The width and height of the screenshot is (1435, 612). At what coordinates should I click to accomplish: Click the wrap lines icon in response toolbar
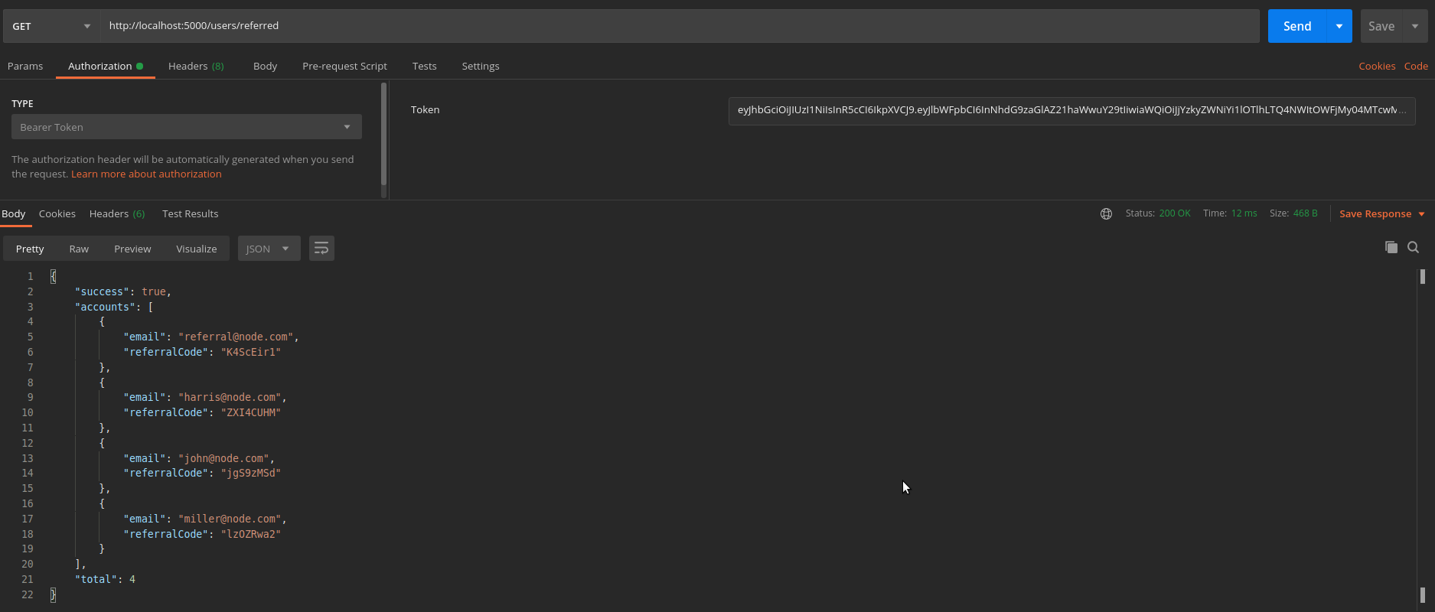point(321,249)
